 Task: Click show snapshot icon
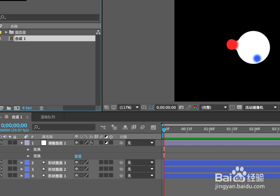(188, 107)
